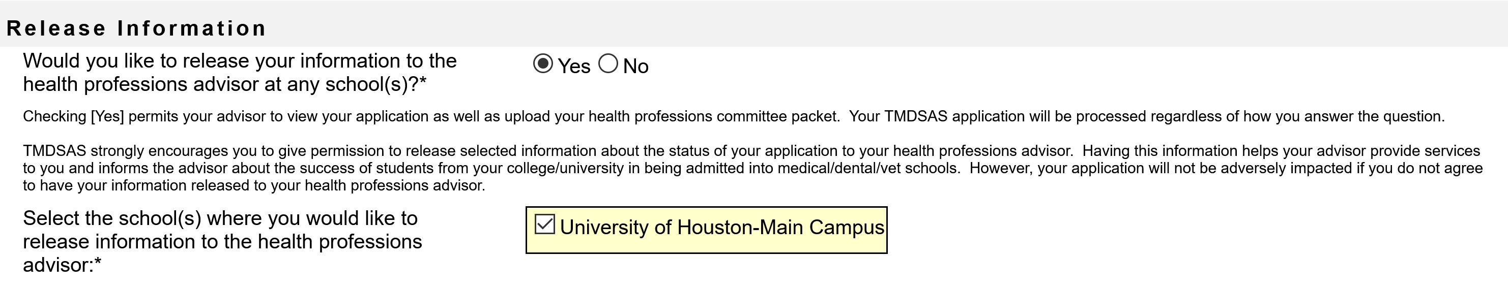Click the sentence starting 'Your TMDSAS application will'

[1146, 116]
